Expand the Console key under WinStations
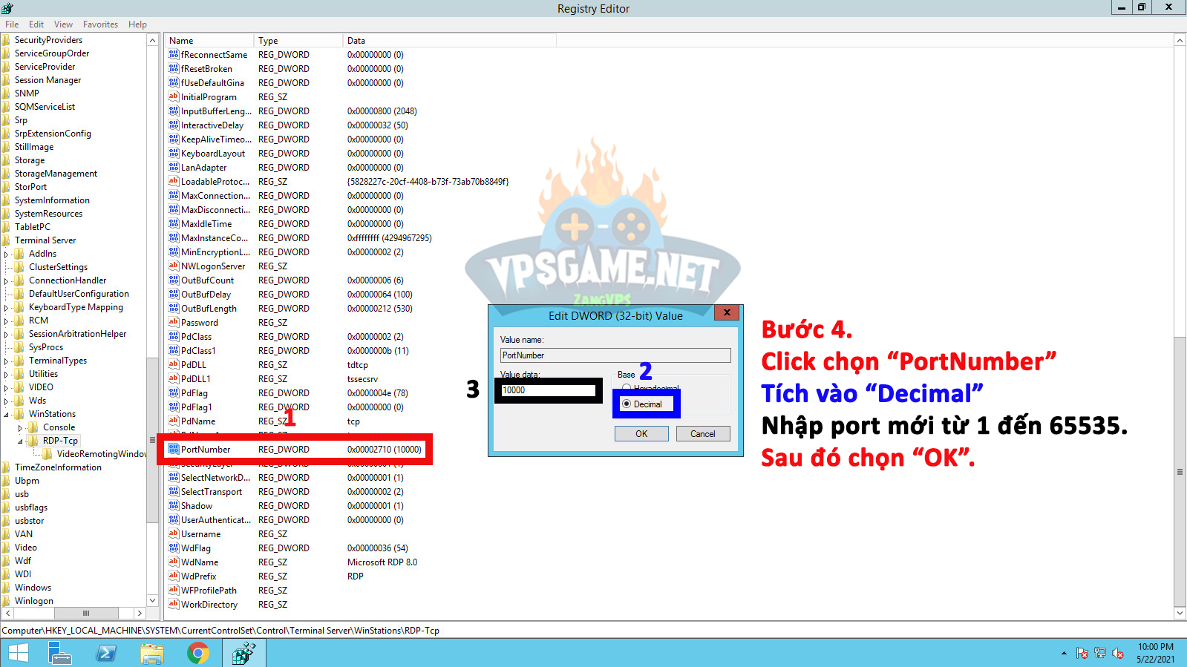 click(x=21, y=428)
